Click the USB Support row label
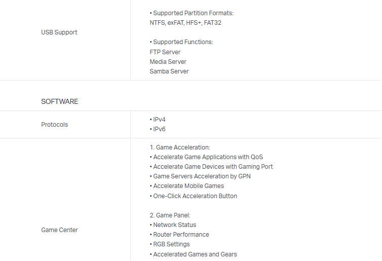Viewport: 382px width, 261px height. 59,32
